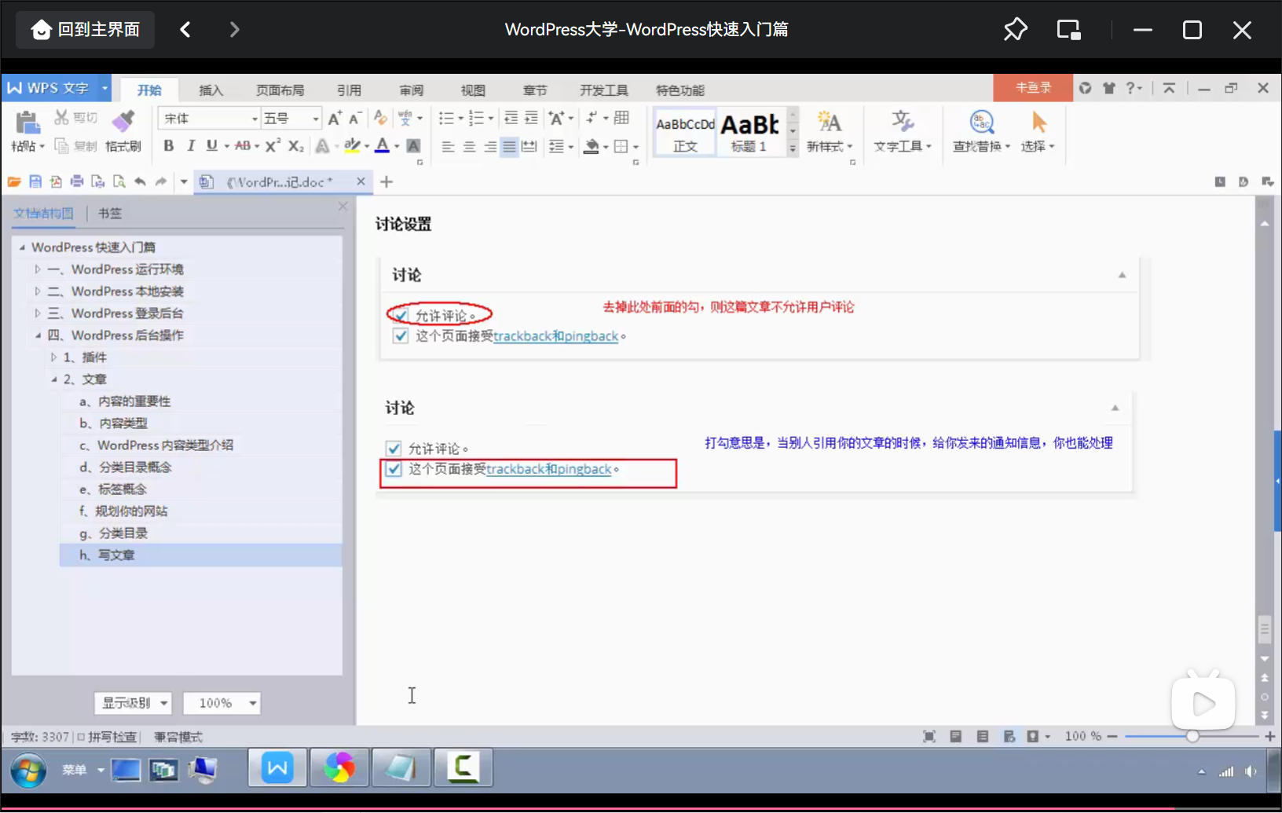
Task: Apply italic formatting with I icon
Action: coord(190,145)
